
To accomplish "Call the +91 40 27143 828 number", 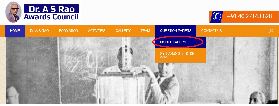I will coord(249,16).
